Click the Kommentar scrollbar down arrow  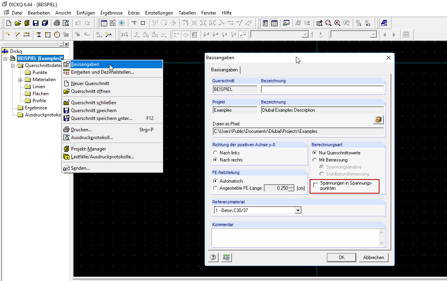pyautogui.click(x=381, y=243)
